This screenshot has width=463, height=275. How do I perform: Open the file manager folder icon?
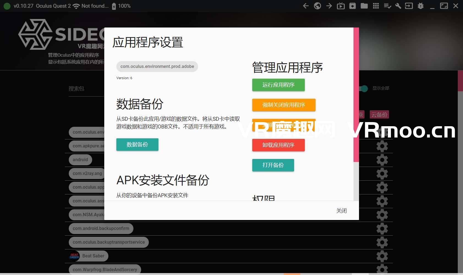tap(364, 6)
